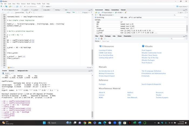Switch to the Plots tab
This screenshot has width=189, height=126.
(102, 36)
